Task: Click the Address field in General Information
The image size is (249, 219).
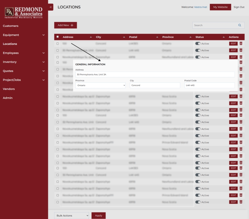Action: coord(155,75)
